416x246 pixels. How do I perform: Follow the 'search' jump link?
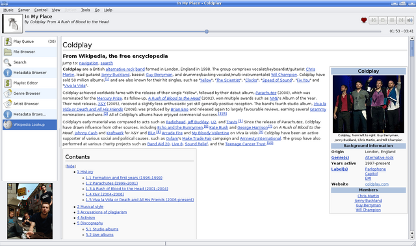pos(107,63)
